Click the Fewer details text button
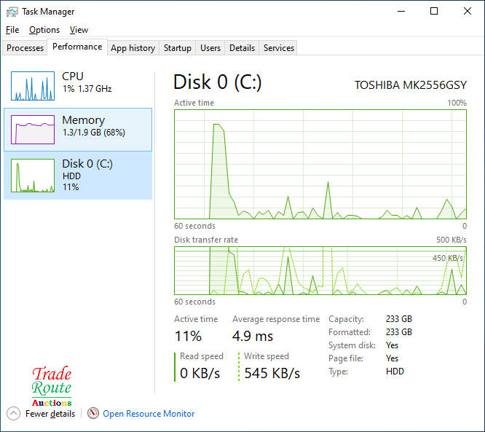 coord(50,413)
